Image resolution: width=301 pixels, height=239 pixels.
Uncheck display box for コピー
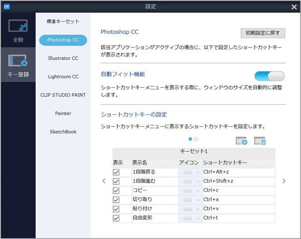click(116, 190)
